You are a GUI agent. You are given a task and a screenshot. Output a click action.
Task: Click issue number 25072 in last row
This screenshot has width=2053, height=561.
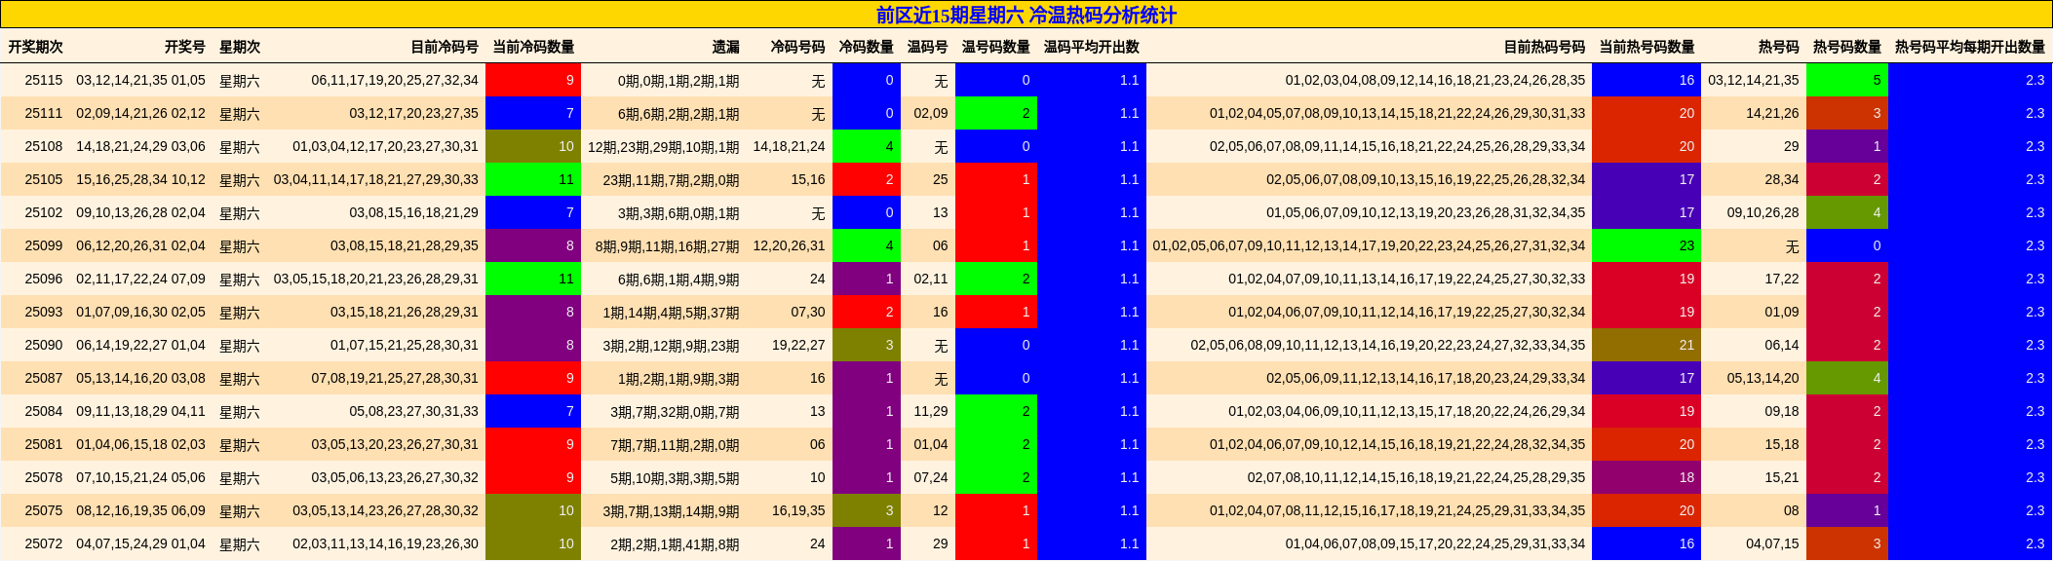click(44, 543)
